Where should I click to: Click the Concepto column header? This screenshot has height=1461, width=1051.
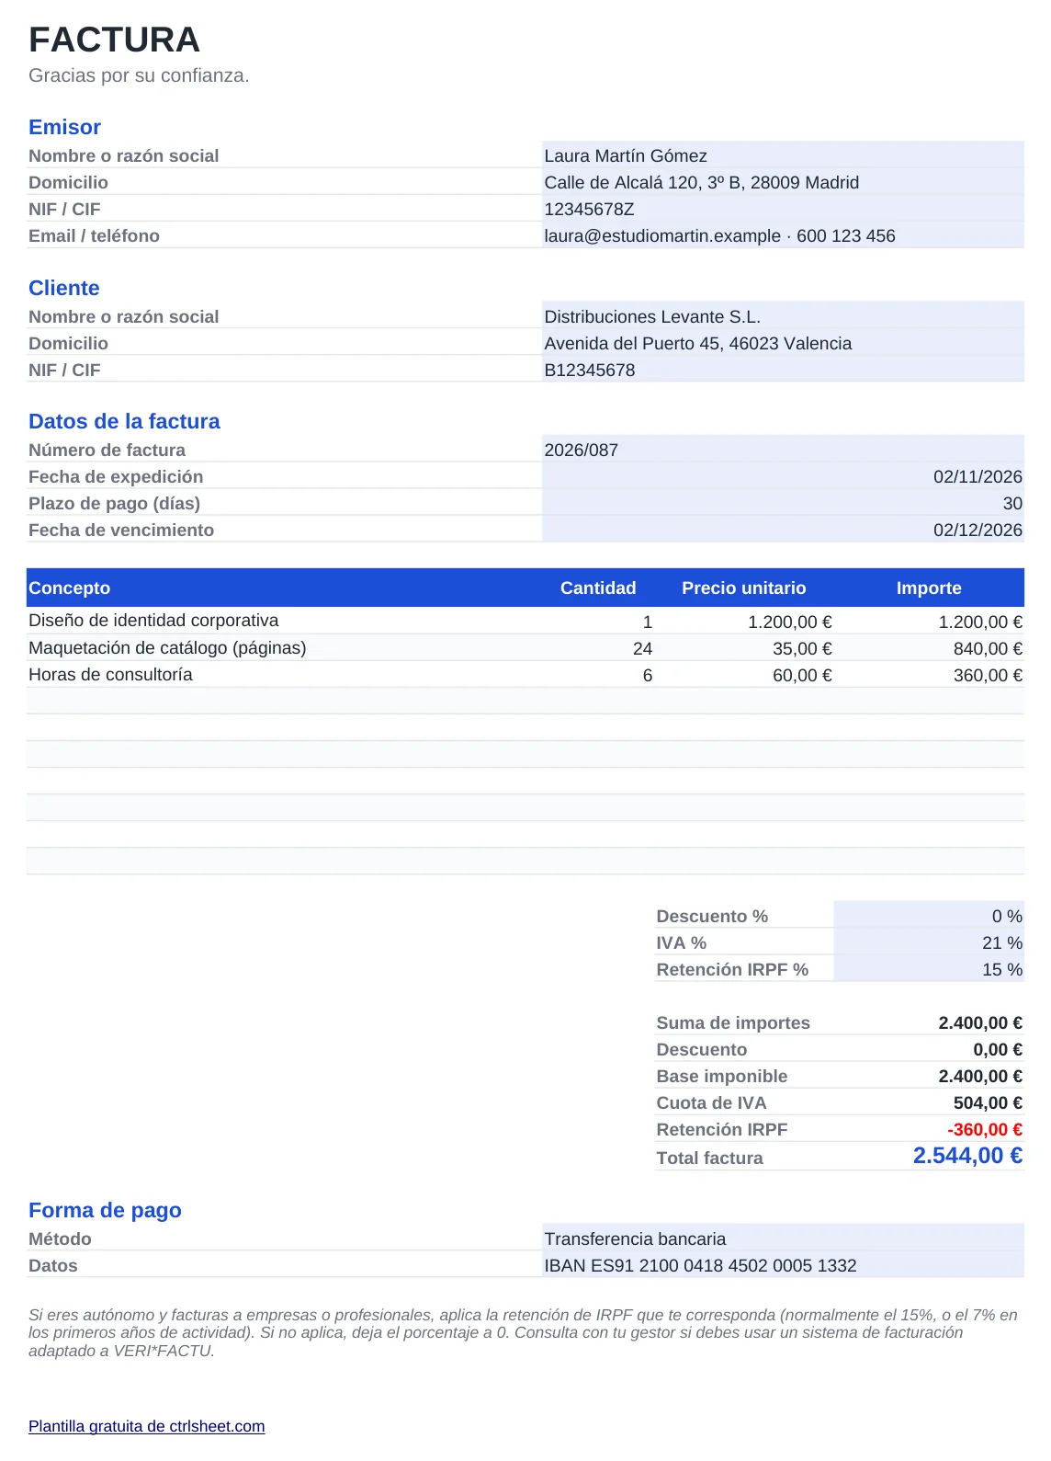pos(69,588)
